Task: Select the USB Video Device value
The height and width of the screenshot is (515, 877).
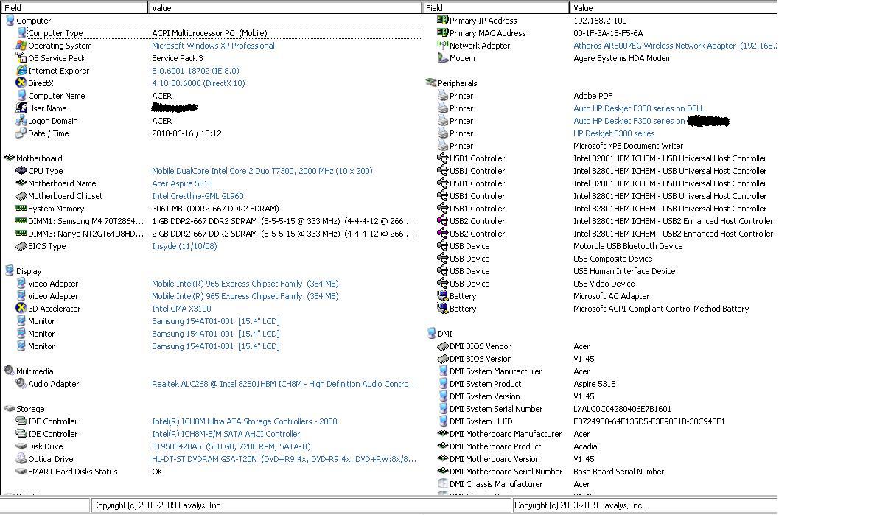Action: pyautogui.click(x=604, y=284)
